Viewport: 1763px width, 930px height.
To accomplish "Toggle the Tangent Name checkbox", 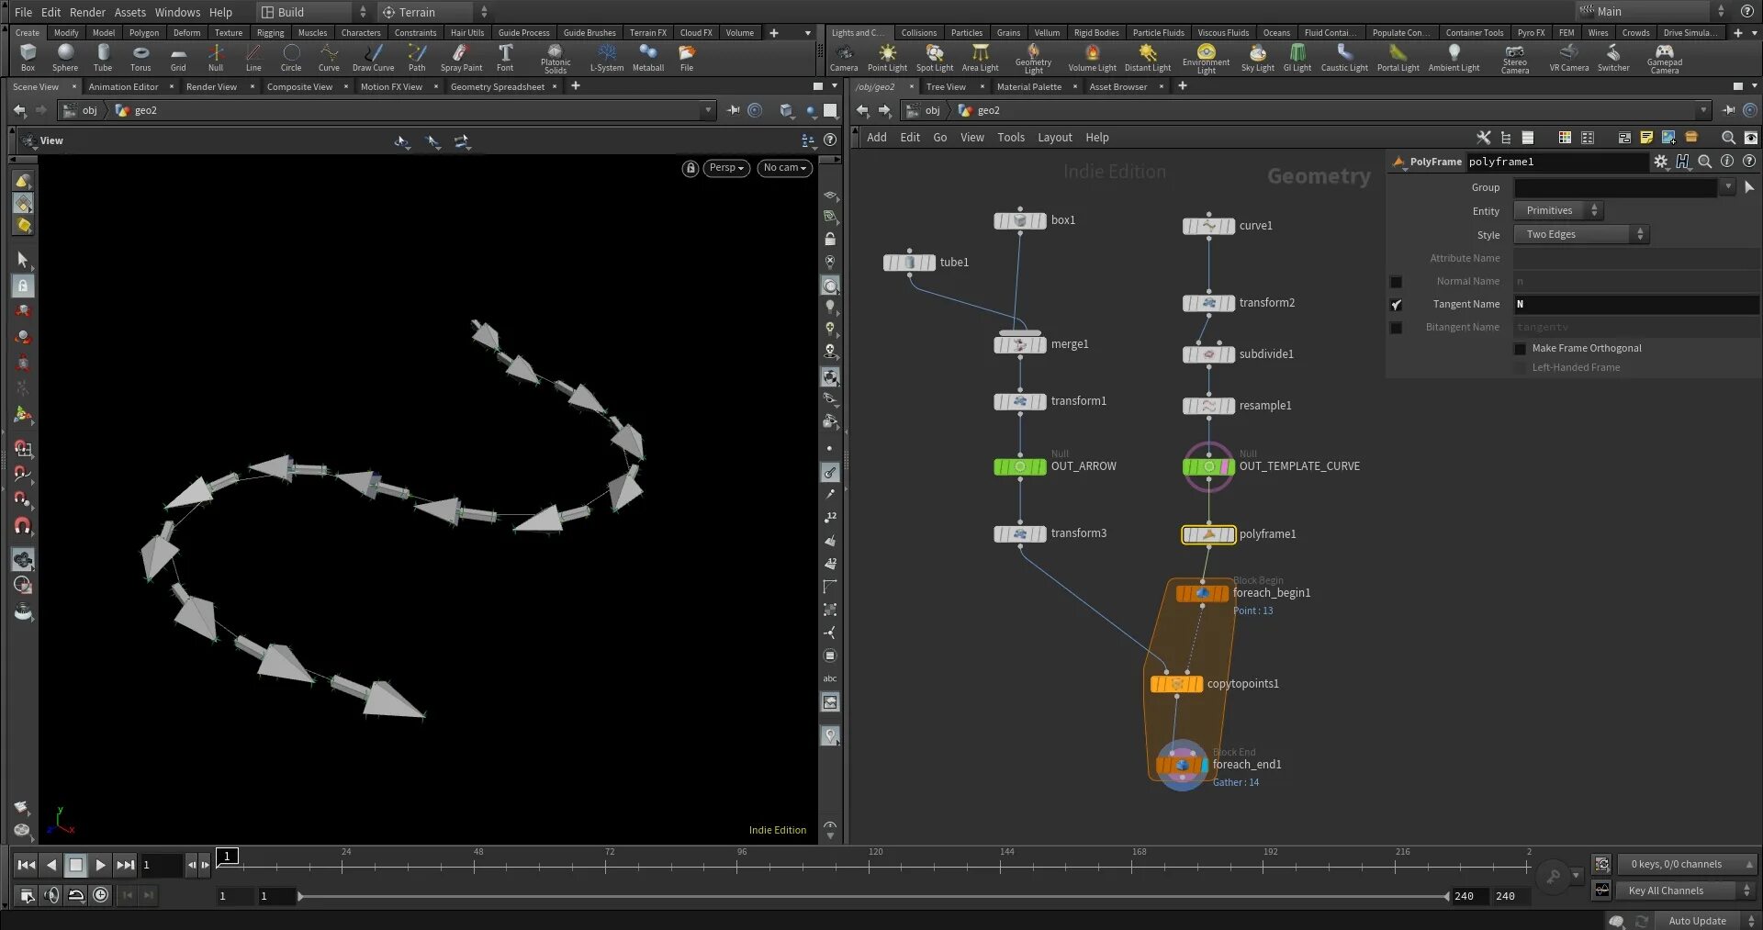I will 1396,305.
